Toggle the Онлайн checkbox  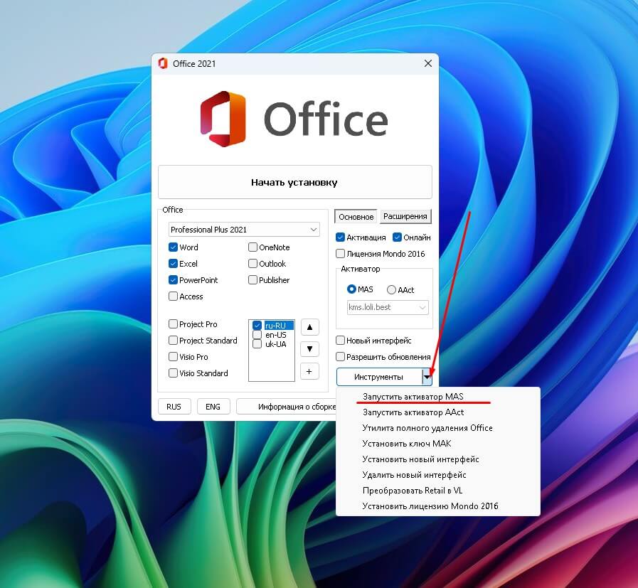coord(397,237)
